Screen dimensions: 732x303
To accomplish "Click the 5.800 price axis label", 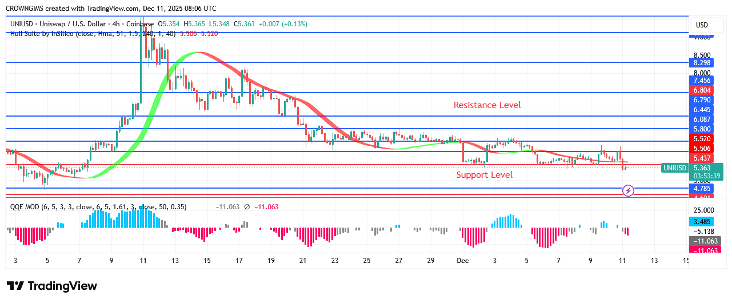I will (x=702, y=129).
